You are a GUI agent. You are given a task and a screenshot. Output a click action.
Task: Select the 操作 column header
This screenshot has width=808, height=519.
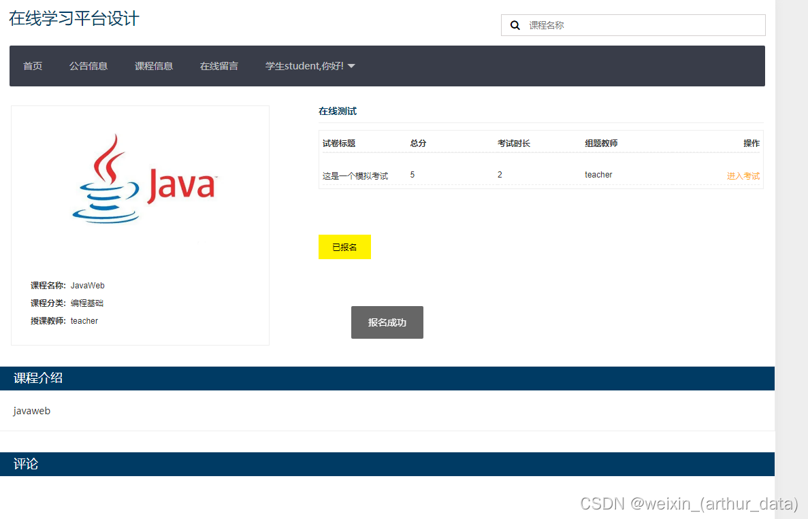(x=752, y=143)
